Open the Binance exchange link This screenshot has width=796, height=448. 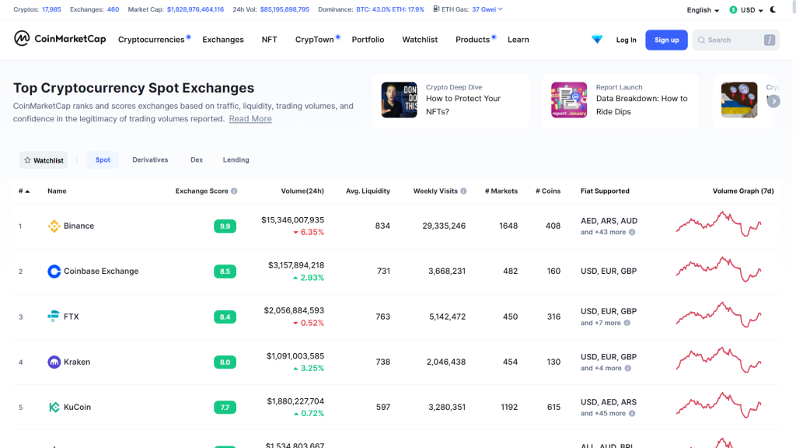click(x=79, y=226)
